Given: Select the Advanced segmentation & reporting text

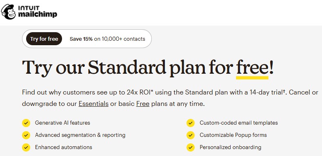Looking at the screenshot, I should [80, 135].
